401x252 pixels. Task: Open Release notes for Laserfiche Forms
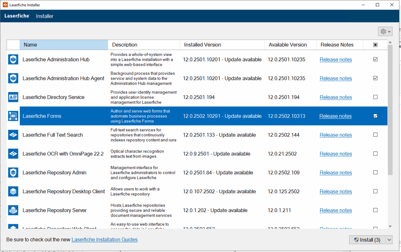pos(335,116)
